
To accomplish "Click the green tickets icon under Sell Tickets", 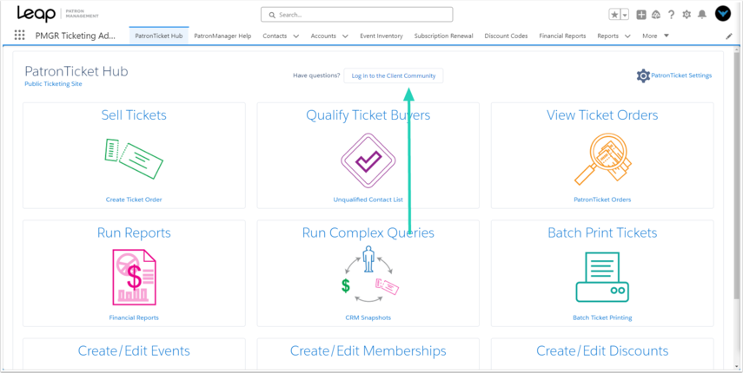I will [x=134, y=159].
